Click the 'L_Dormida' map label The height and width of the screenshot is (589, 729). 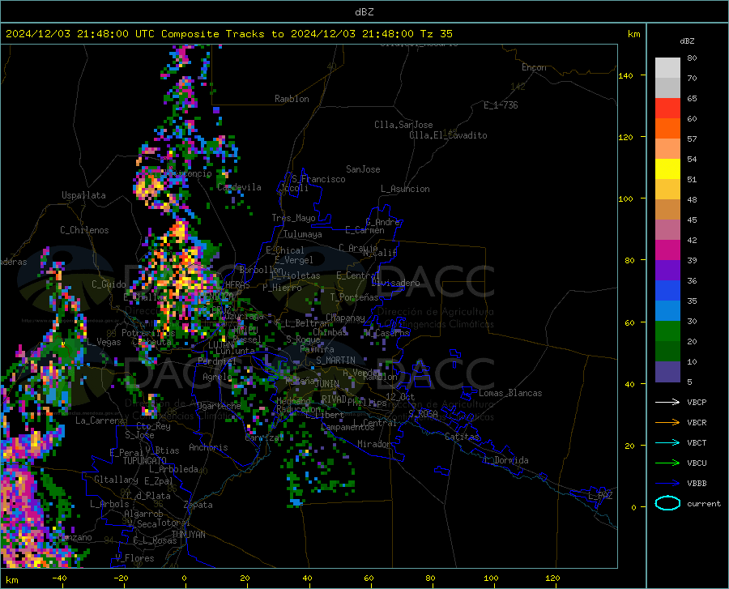[x=506, y=460]
